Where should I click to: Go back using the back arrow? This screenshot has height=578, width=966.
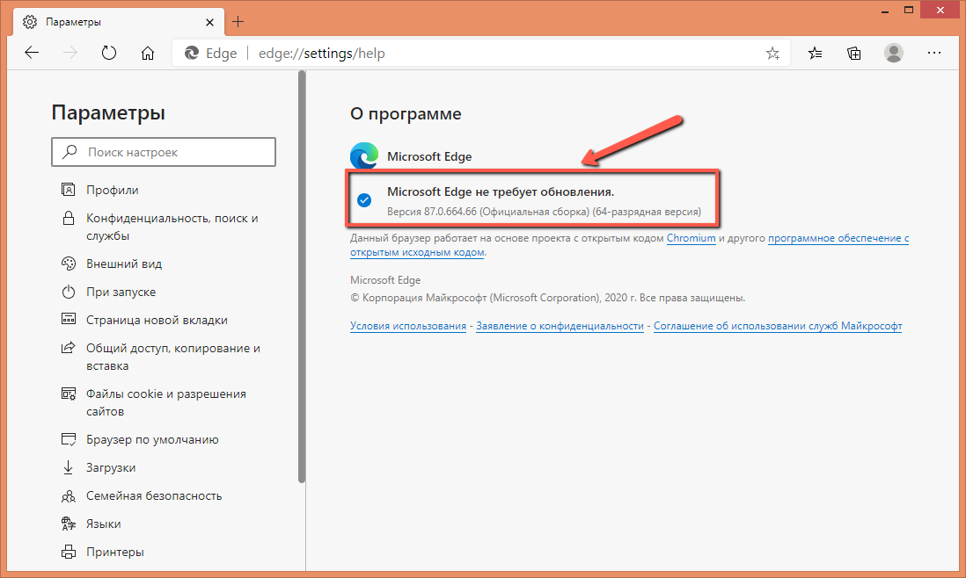pos(32,54)
